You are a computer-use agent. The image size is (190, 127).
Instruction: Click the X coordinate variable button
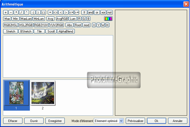pyautogui.click(x=94, y=25)
